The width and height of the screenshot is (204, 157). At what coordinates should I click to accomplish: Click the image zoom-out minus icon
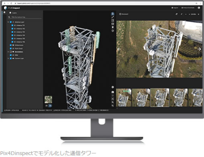click(x=186, y=14)
